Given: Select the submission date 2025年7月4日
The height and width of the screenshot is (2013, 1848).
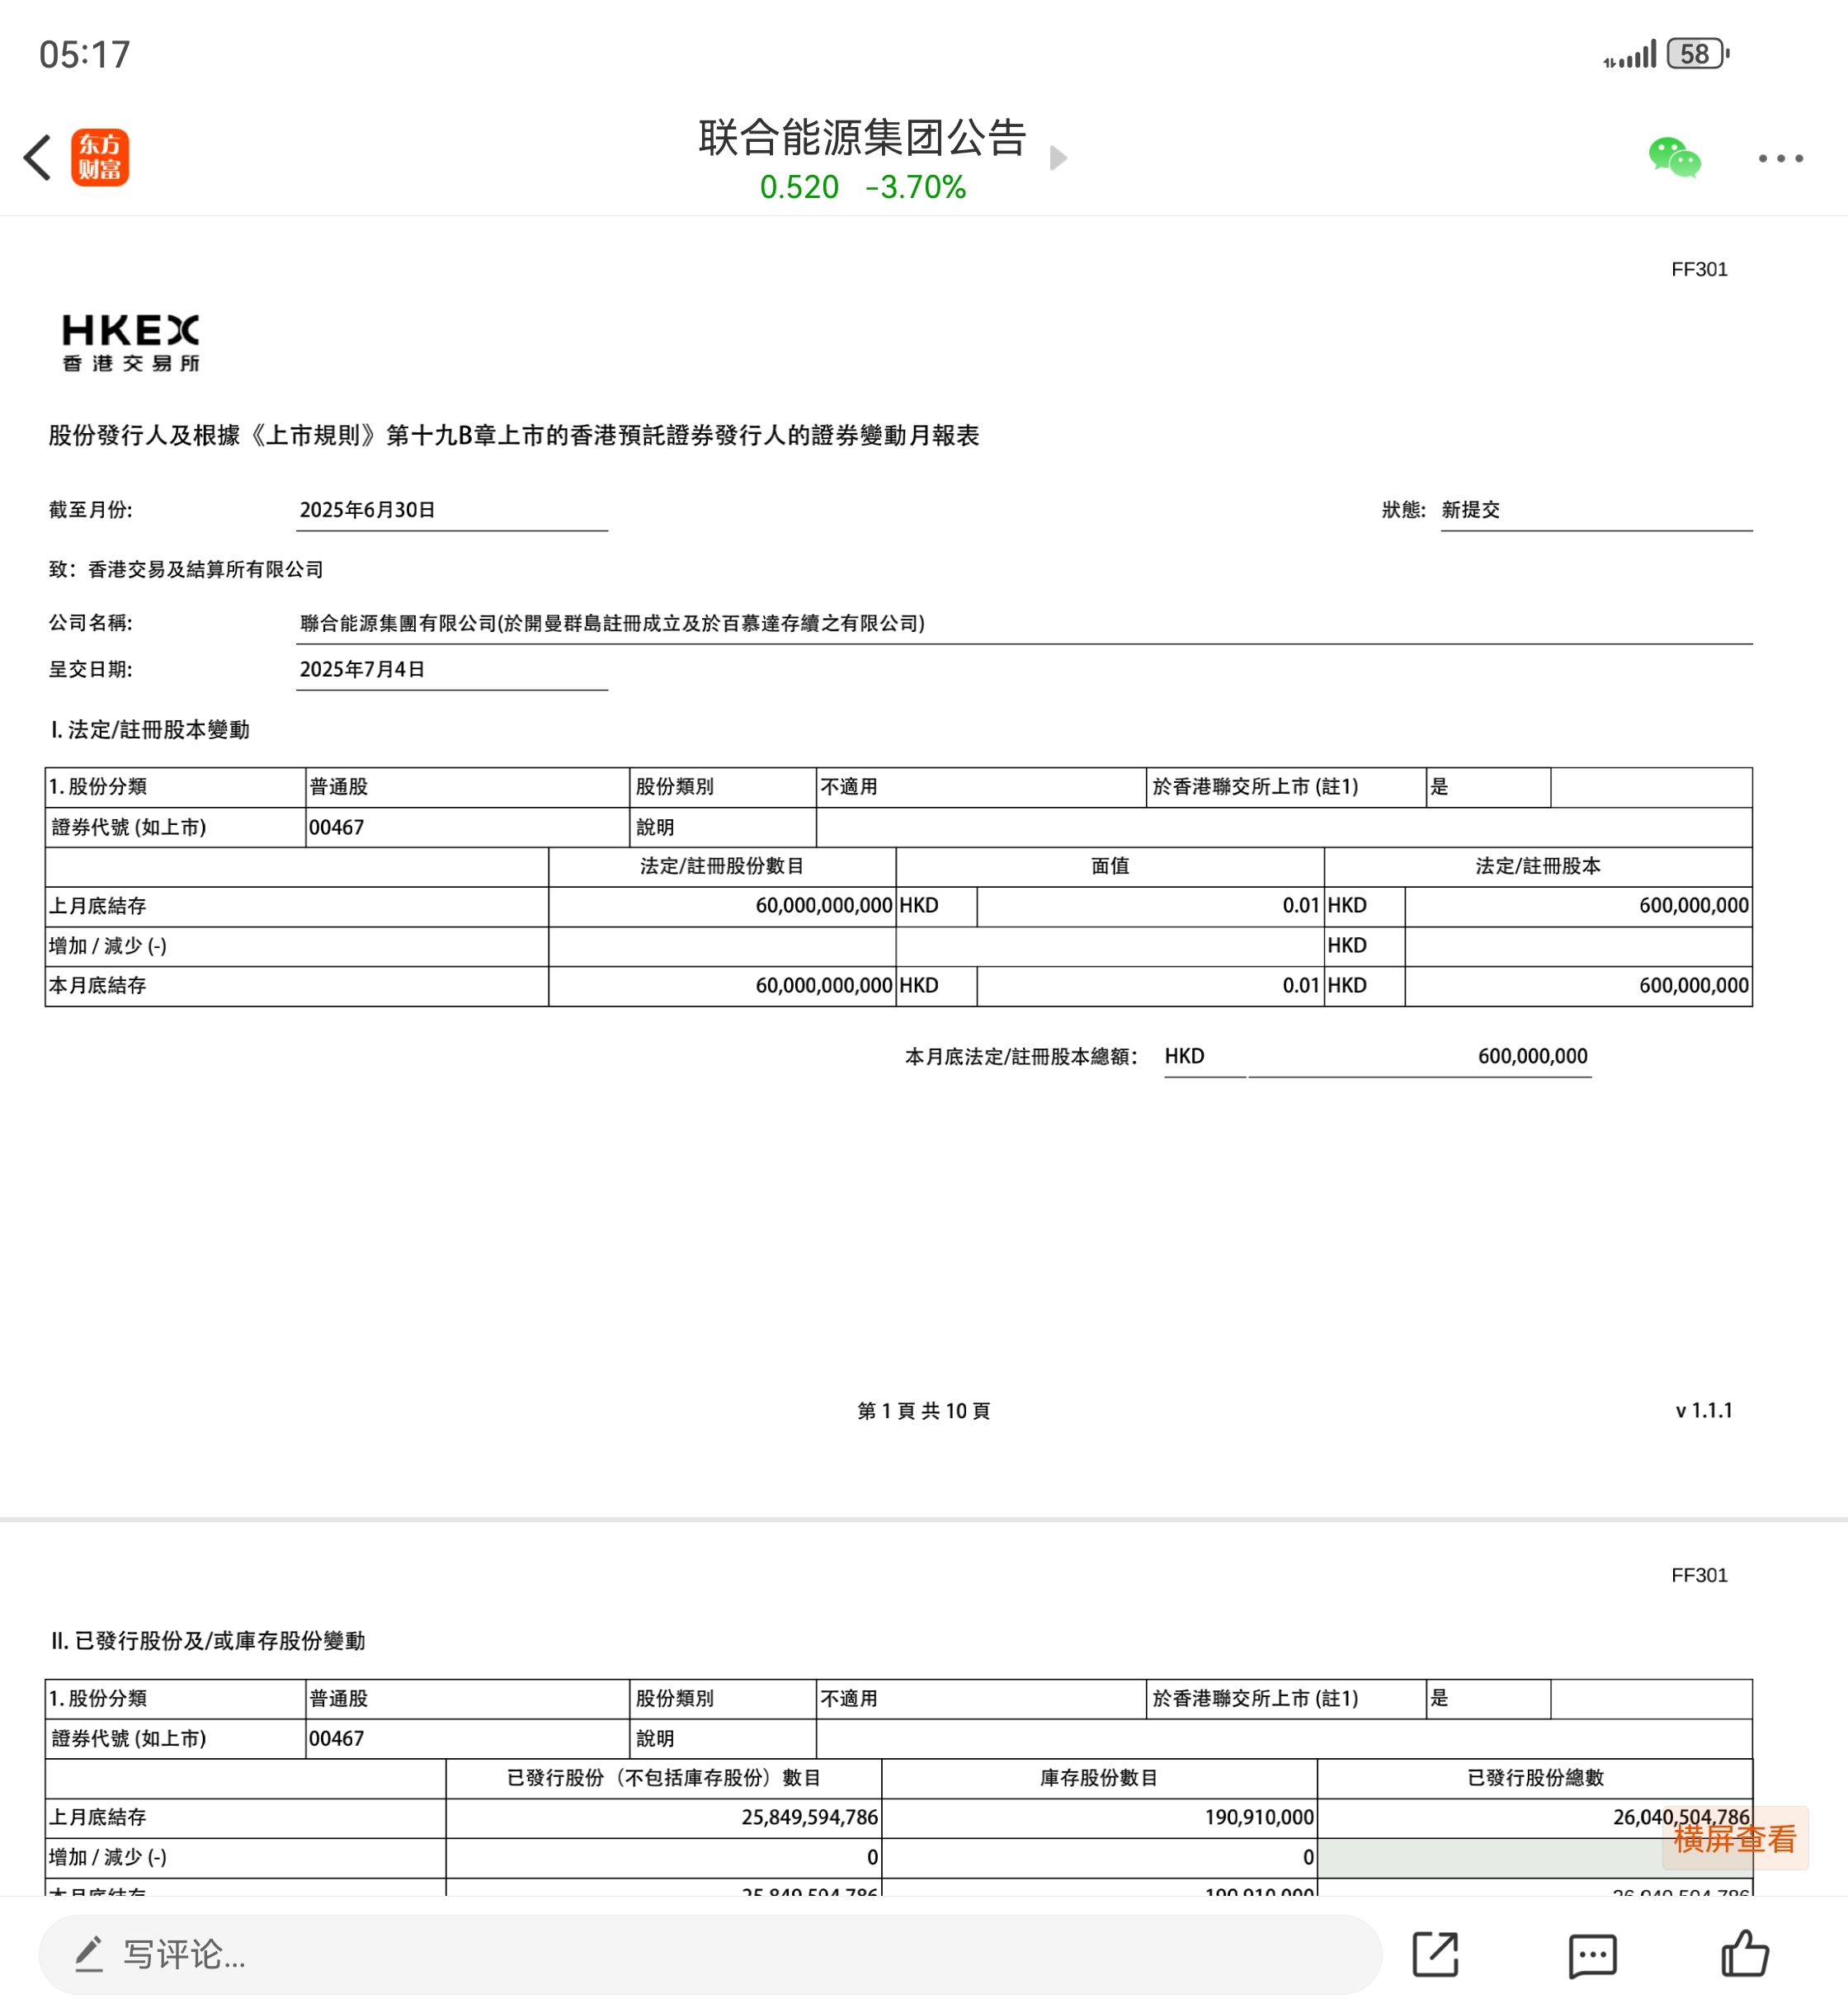Looking at the screenshot, I should (362, 669).
